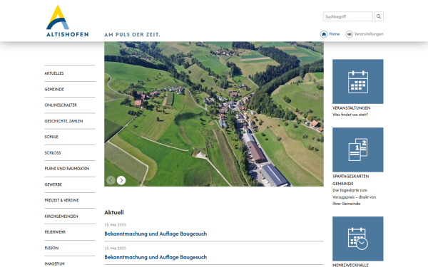Open the Spartageskarten tickets tile

click(358, 150)
